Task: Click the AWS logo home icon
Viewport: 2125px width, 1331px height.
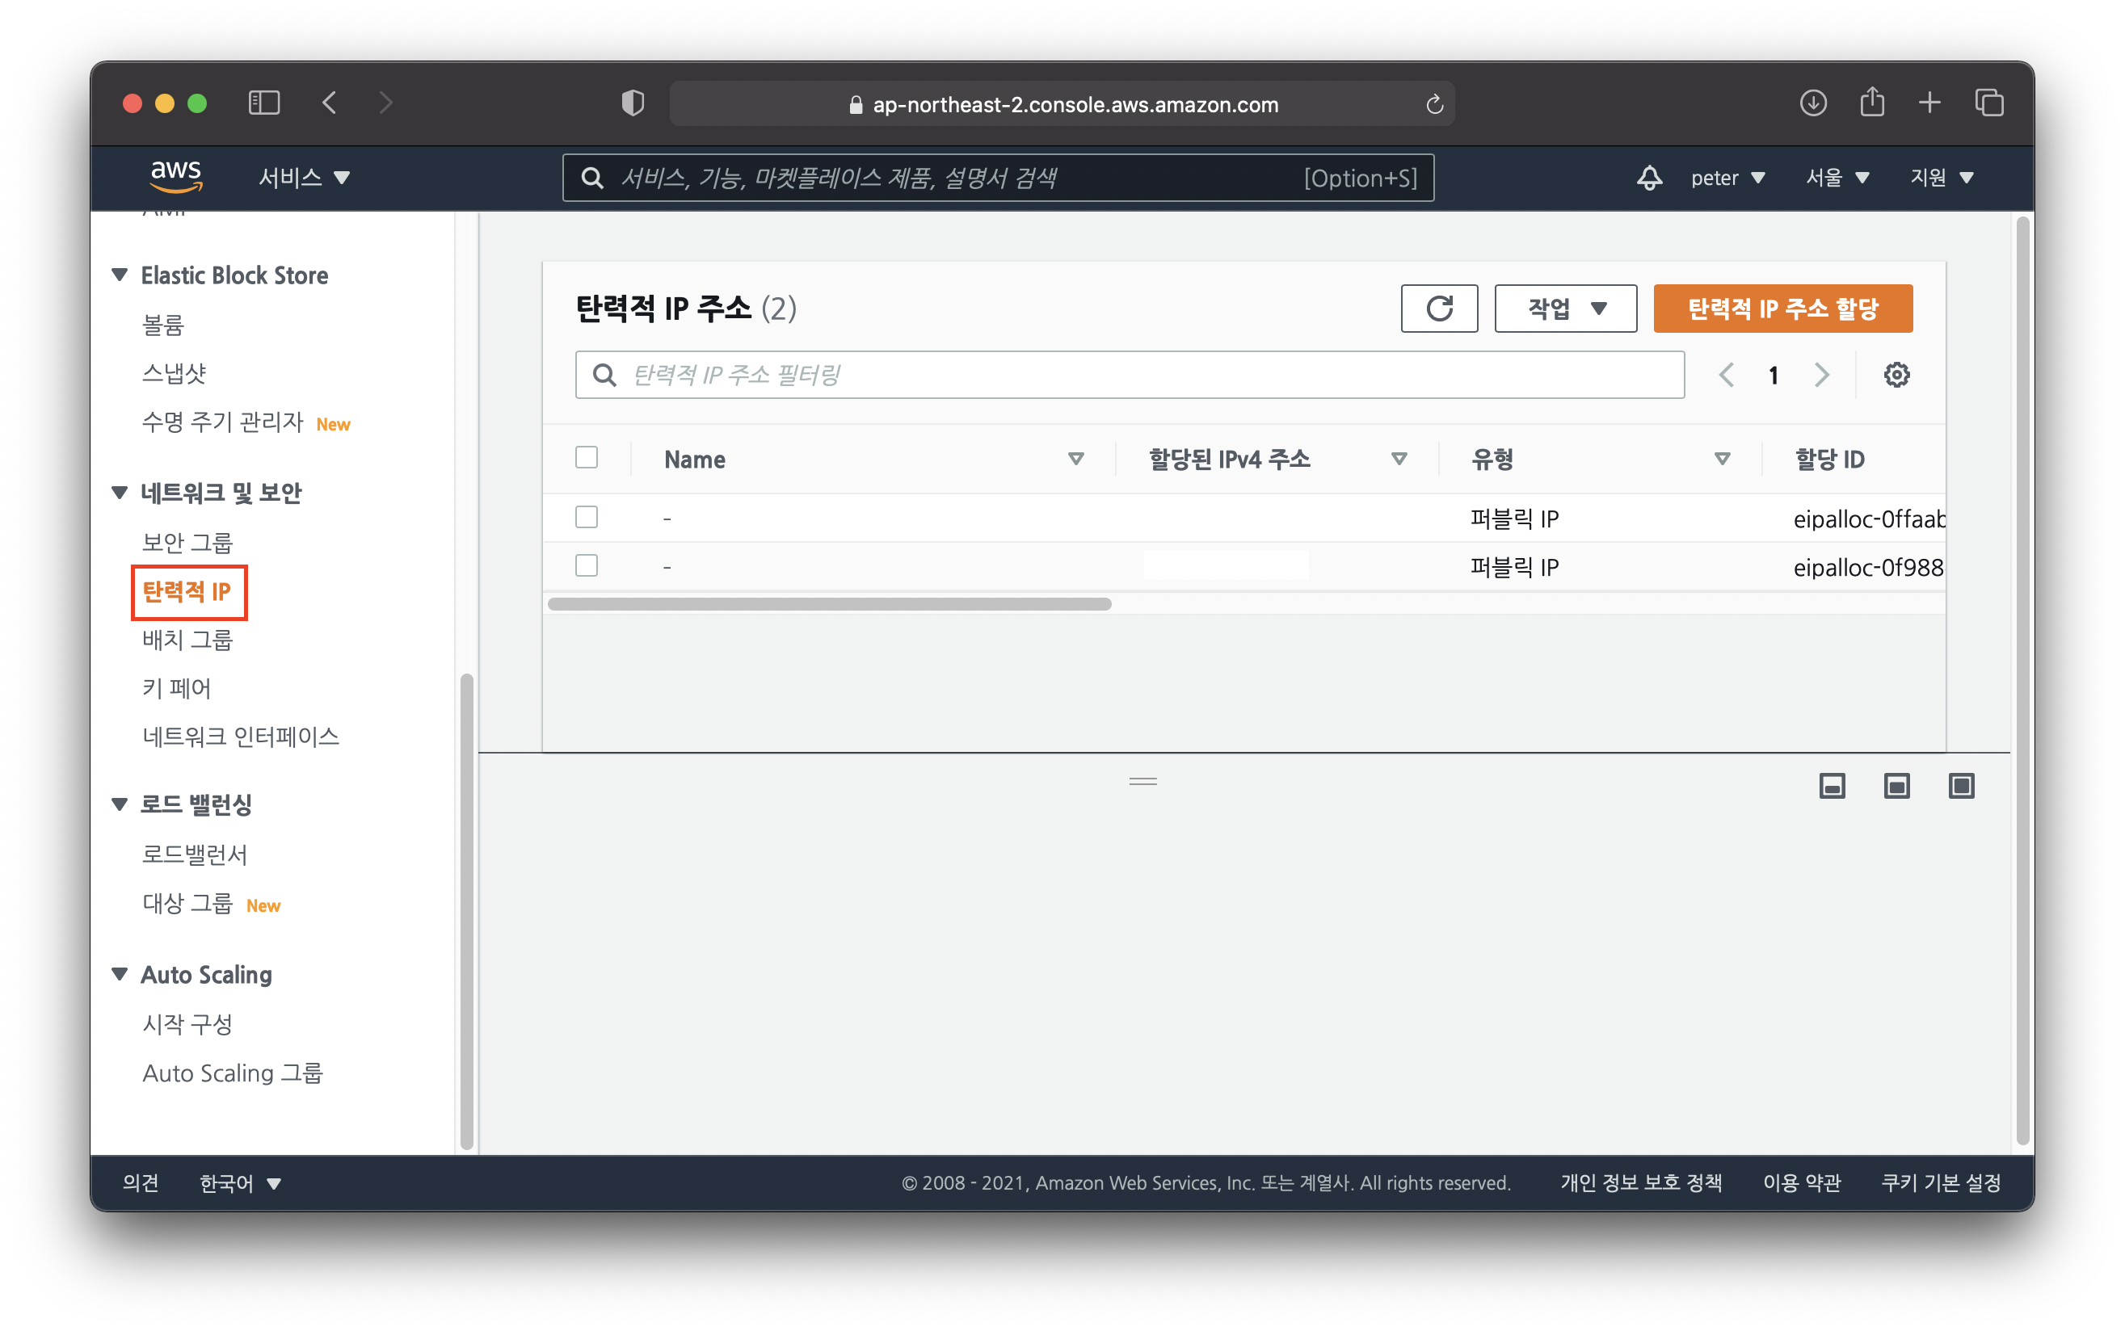Action: tap(176, 176)
